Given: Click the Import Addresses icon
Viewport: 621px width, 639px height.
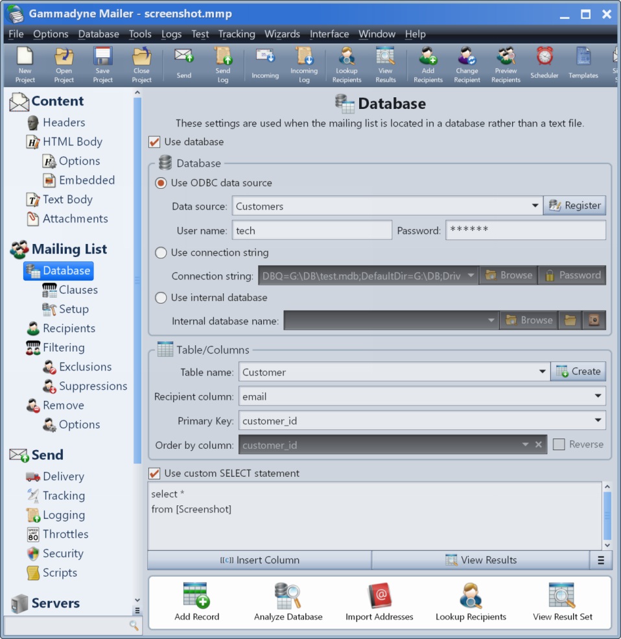Looking at the screenshot, I should (x=379, y=601).
